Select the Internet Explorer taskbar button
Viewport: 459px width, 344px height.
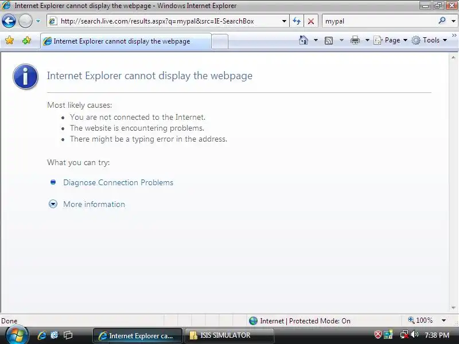[x=138, y=335]
